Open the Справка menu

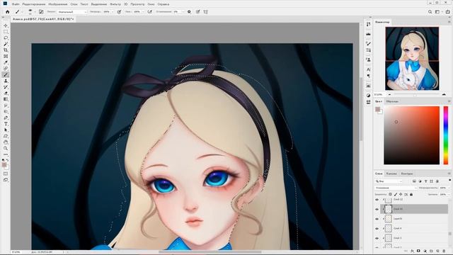point(164,4)
